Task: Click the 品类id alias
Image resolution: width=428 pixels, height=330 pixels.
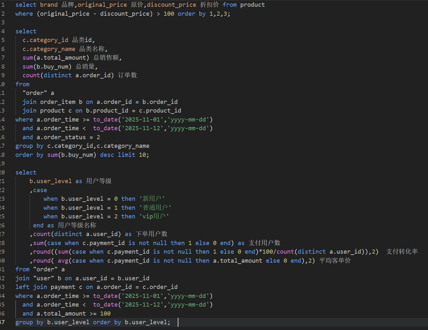Action: click(x=82, y=40)
